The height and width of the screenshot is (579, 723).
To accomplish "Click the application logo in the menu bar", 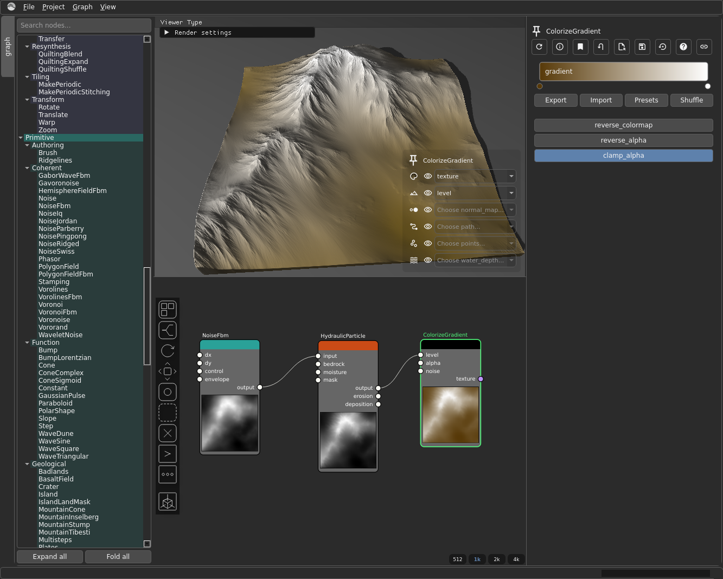I will click(x=11, y=7).
